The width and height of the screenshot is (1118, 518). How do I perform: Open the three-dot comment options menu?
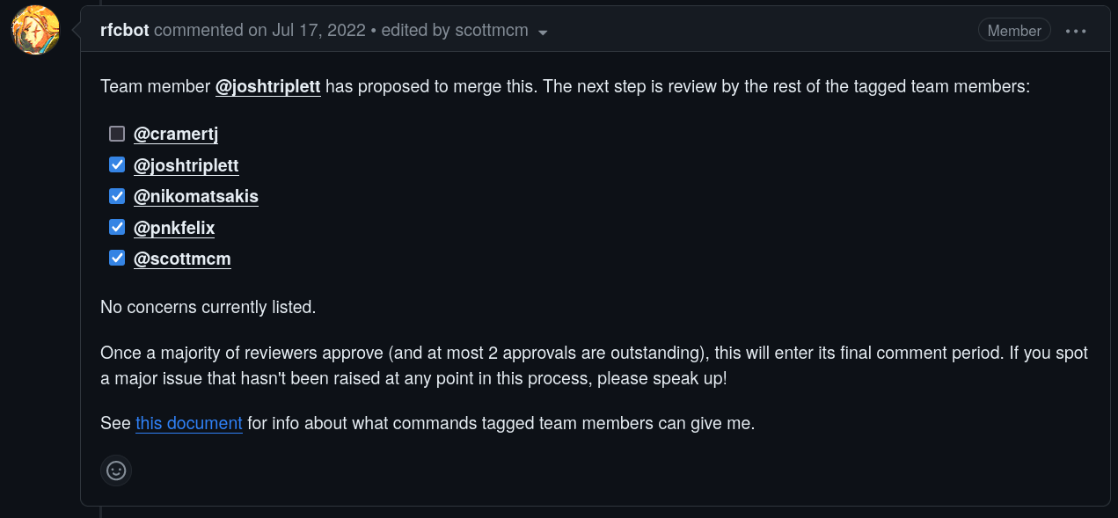click(x=1076, y=31)
